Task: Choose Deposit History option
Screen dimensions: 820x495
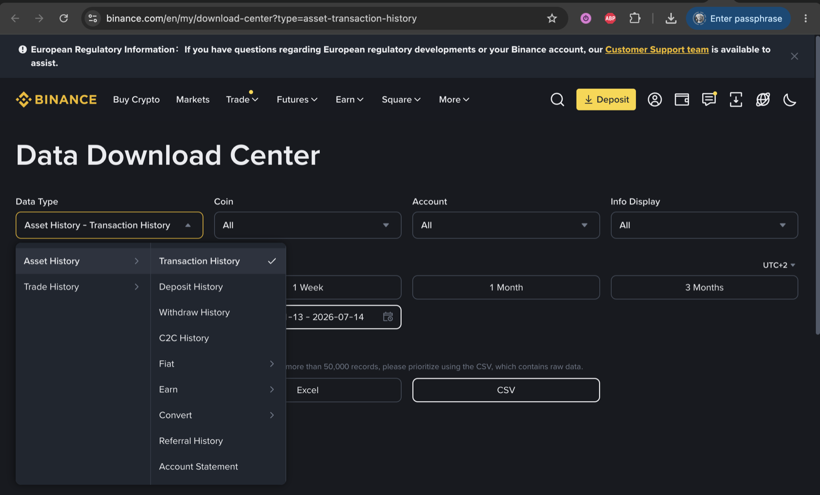Action: pos(218,286)
